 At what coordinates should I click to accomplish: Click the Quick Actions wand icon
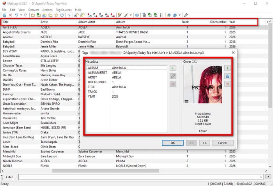126,15
